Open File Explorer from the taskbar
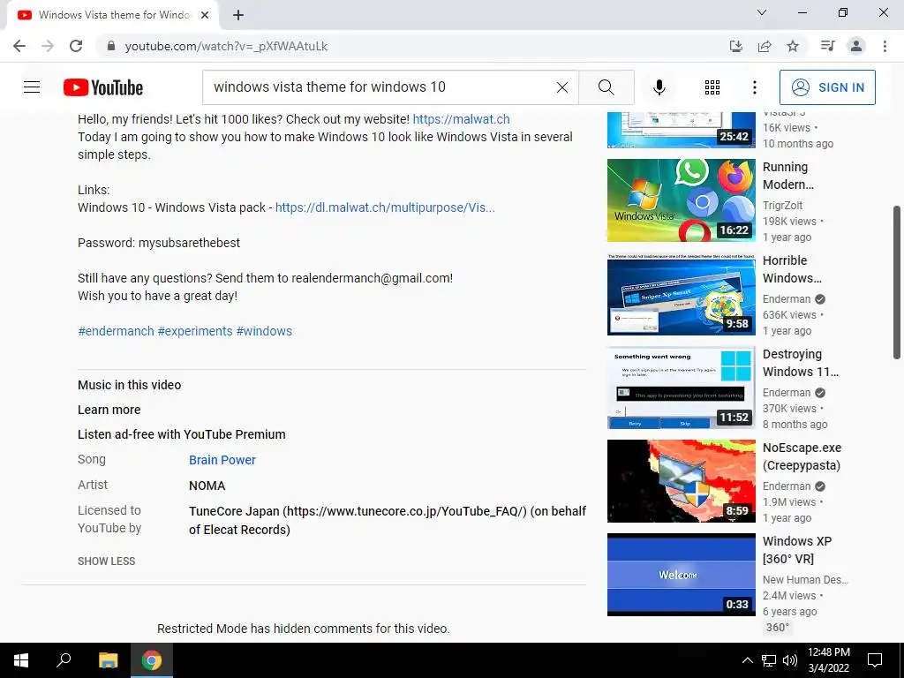The image size is (904, 678). pyautogui.click(x=108, y=660)
